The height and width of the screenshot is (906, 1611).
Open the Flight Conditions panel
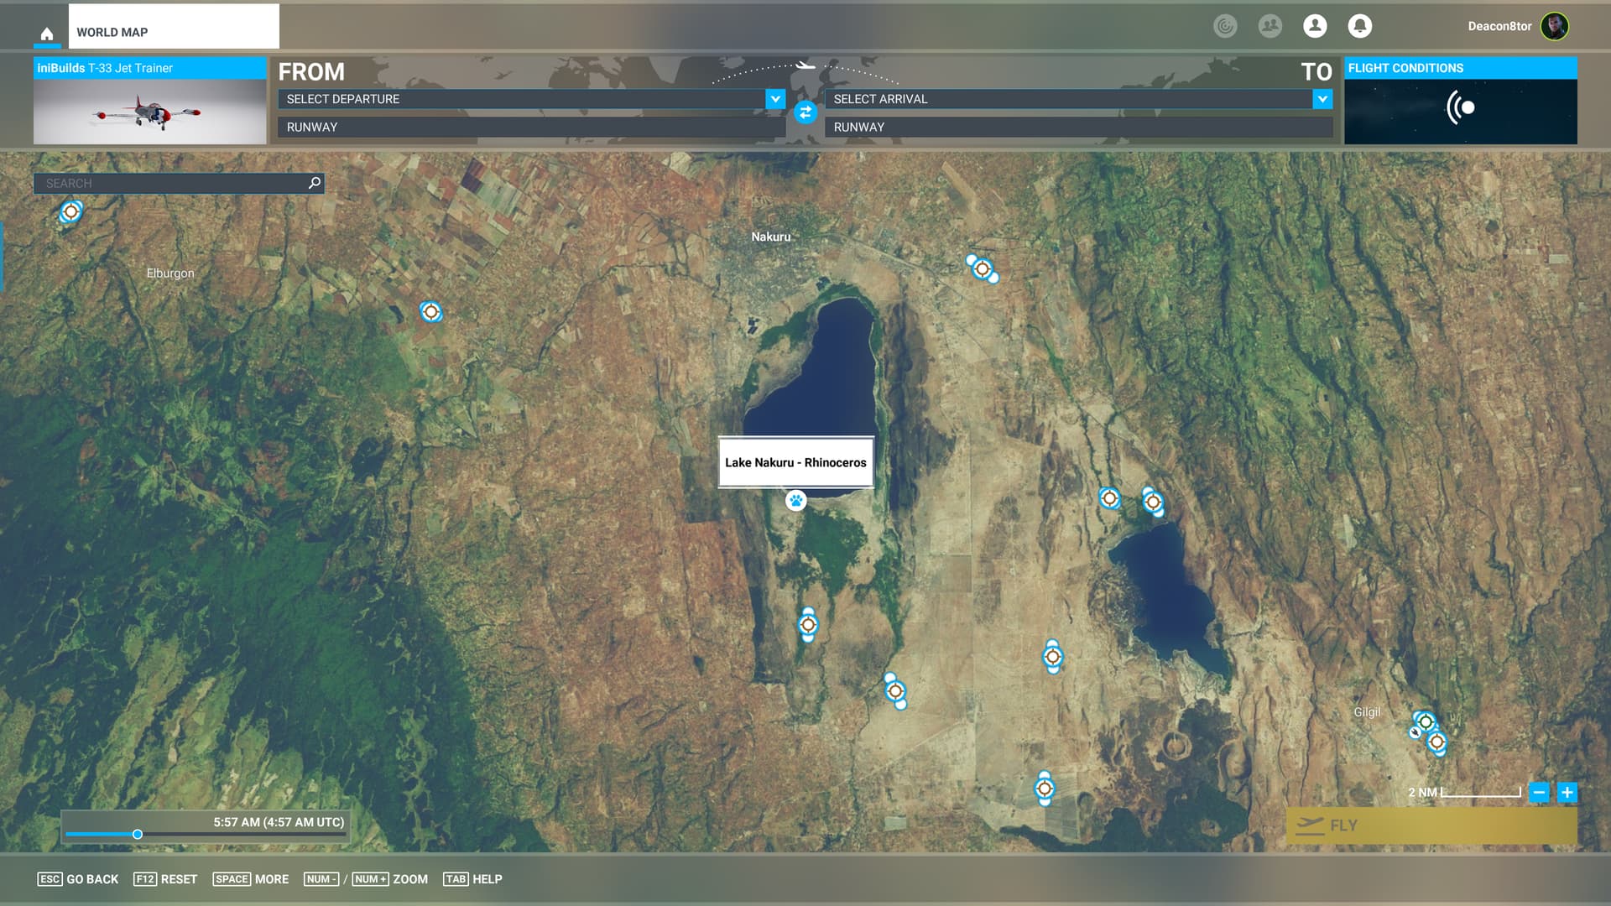pyautogui.click(x=1460, y=101)
